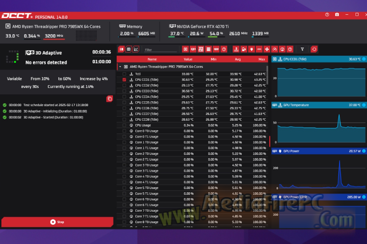Stop the running 3D Adaptive test
367x244 pixels.
coord(57,222)
